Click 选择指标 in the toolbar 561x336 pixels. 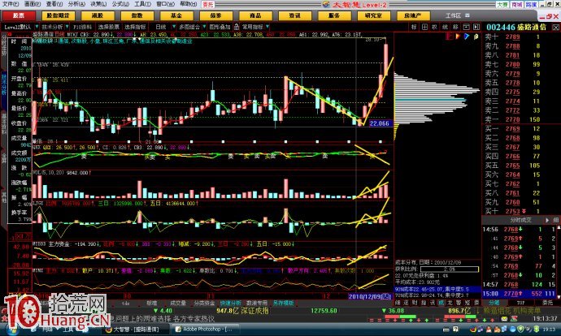click(x=135, y=27)
